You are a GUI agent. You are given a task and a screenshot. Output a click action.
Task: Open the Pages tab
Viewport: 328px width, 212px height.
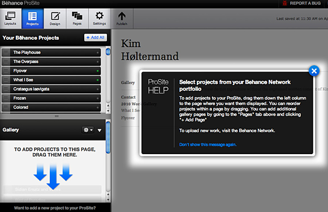77,19
